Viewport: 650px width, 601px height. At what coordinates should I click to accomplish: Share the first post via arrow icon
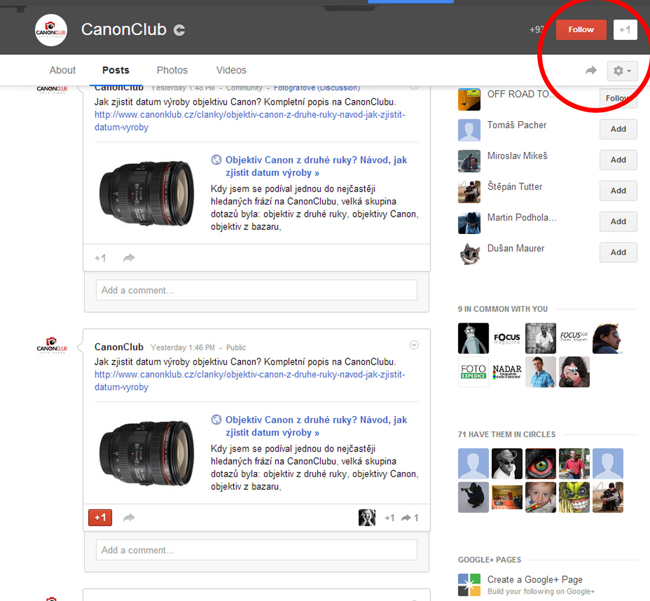129,258
